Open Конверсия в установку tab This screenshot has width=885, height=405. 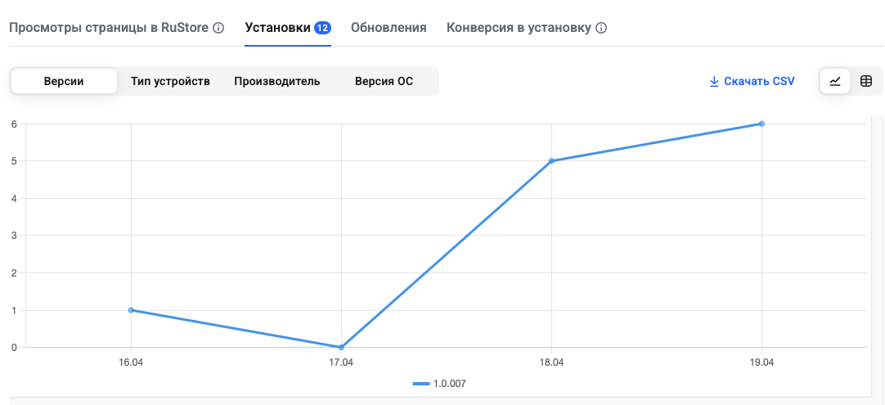[519, 28]
